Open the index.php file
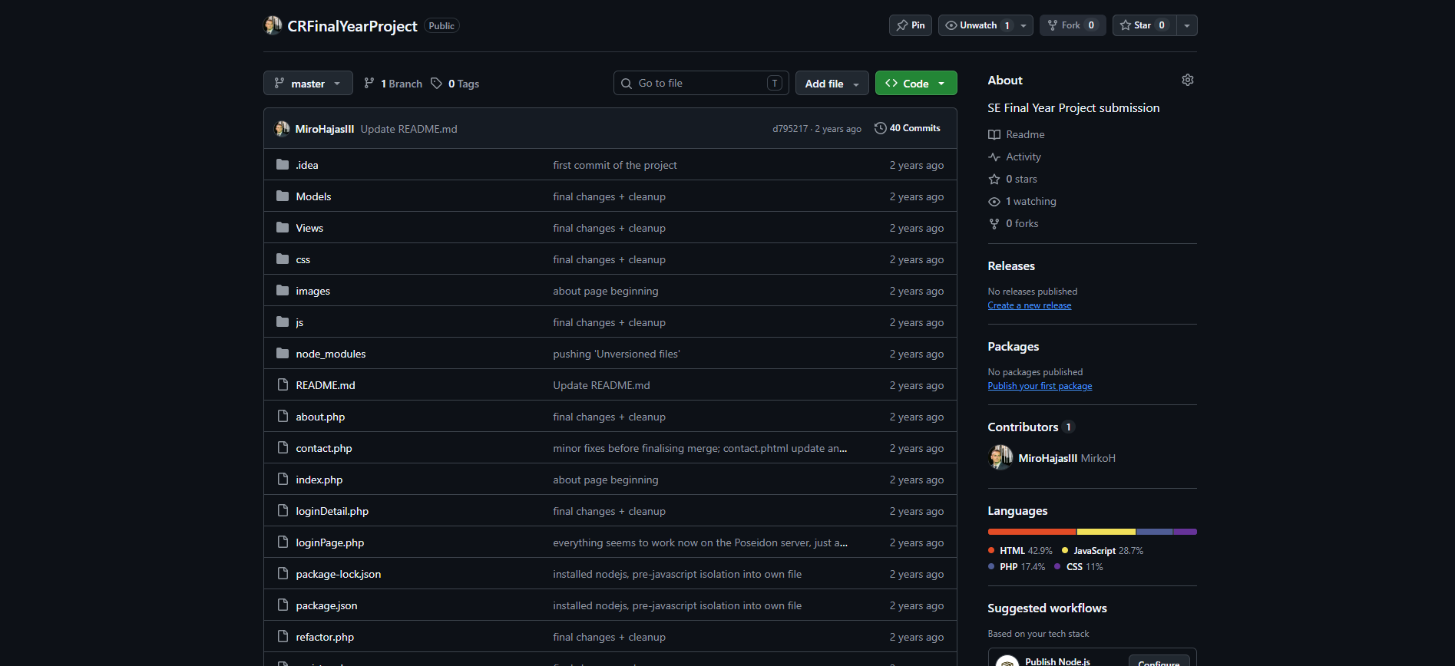 pos(319,480)
